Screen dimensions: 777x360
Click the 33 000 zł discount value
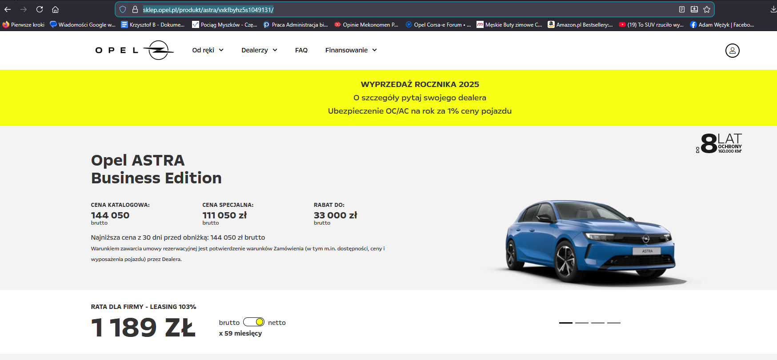coord(336,215)
